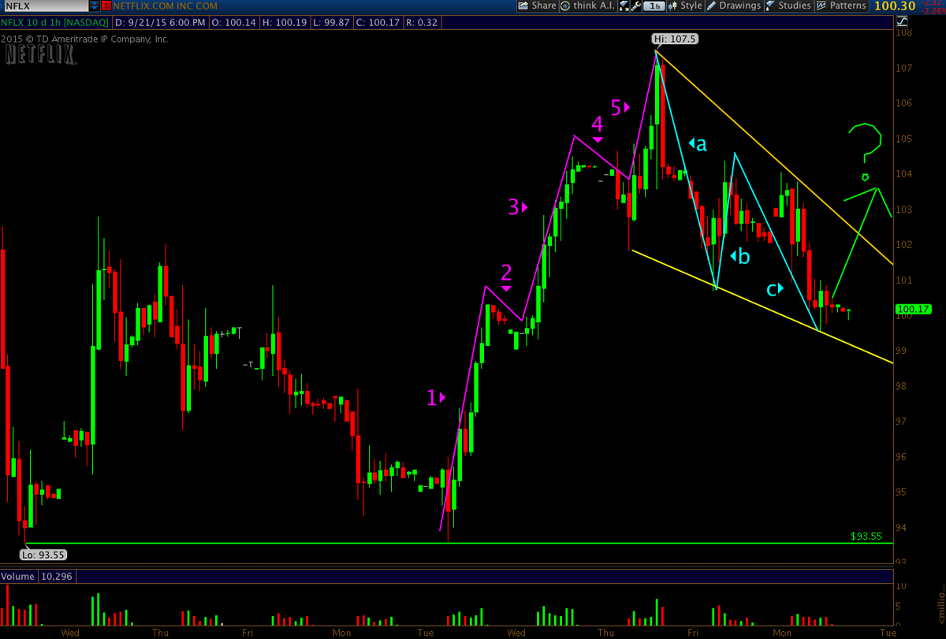This screenshot has height=639, width=946.
Task: Click the Hi: 107.5 price bubble
Action: click(x=676, y=39)
